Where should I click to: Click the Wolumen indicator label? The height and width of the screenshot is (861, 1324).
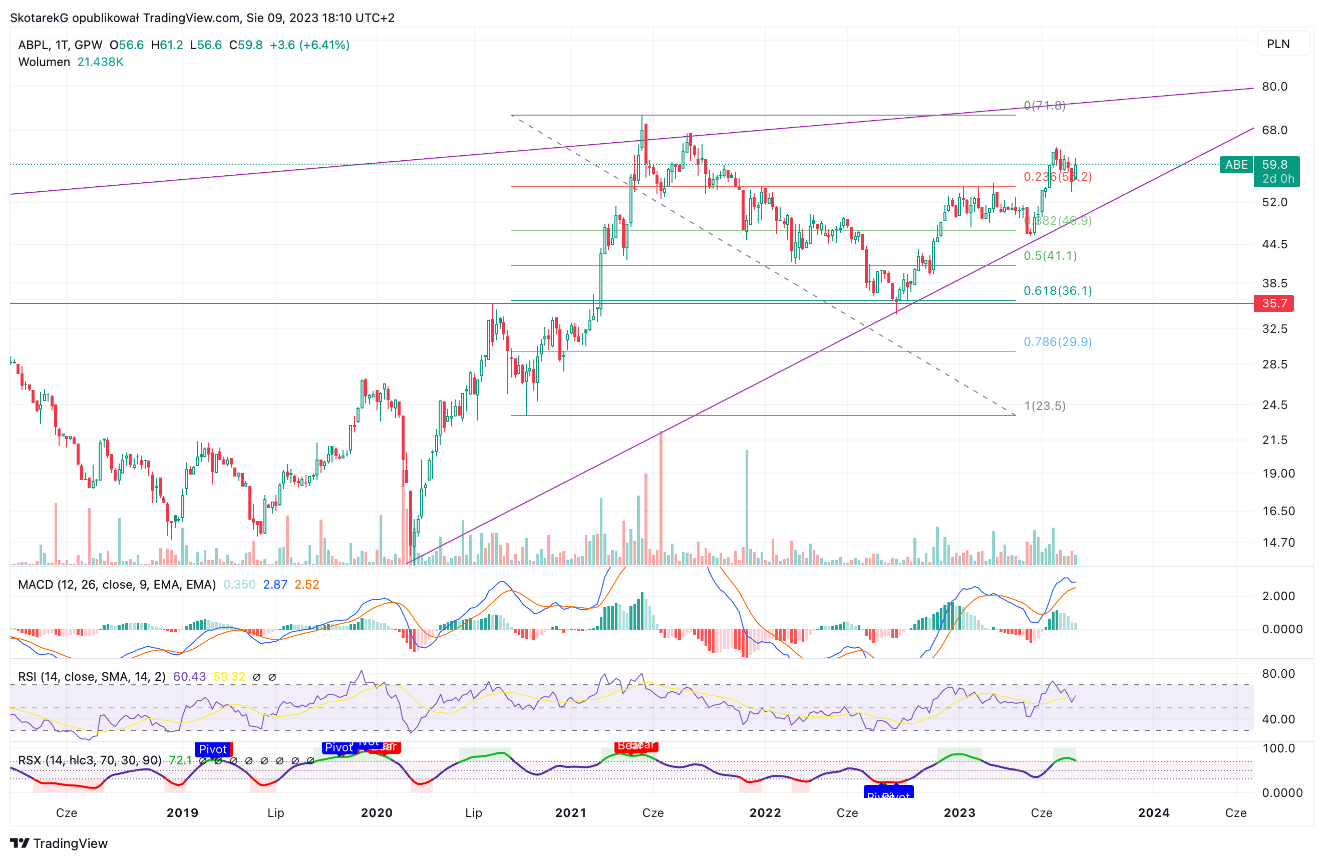(44, 62)
